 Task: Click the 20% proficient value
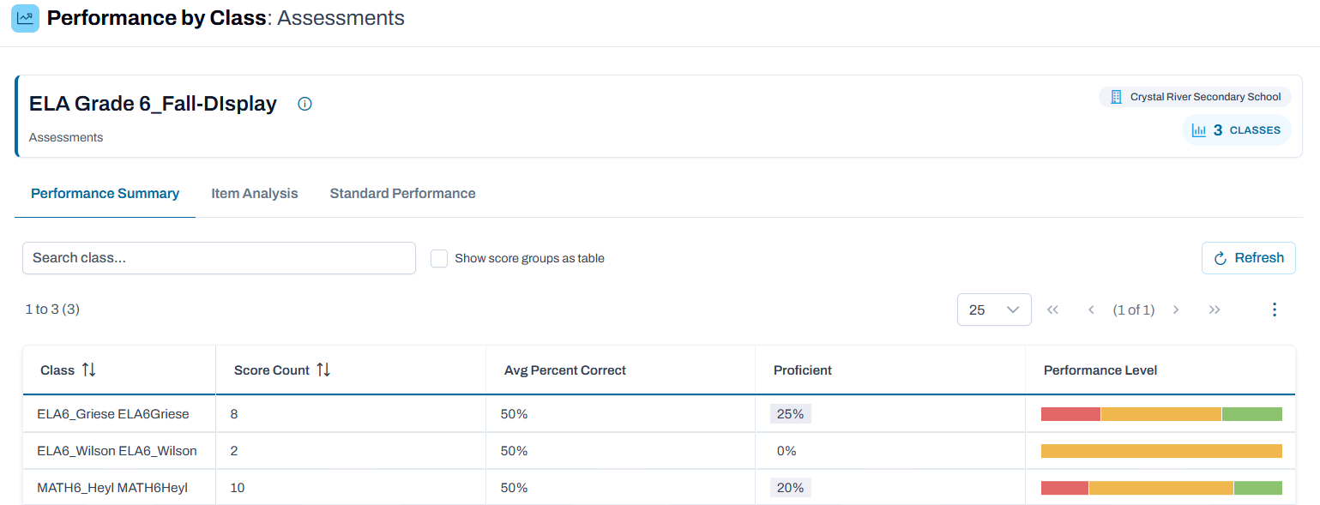pos(790,488)
